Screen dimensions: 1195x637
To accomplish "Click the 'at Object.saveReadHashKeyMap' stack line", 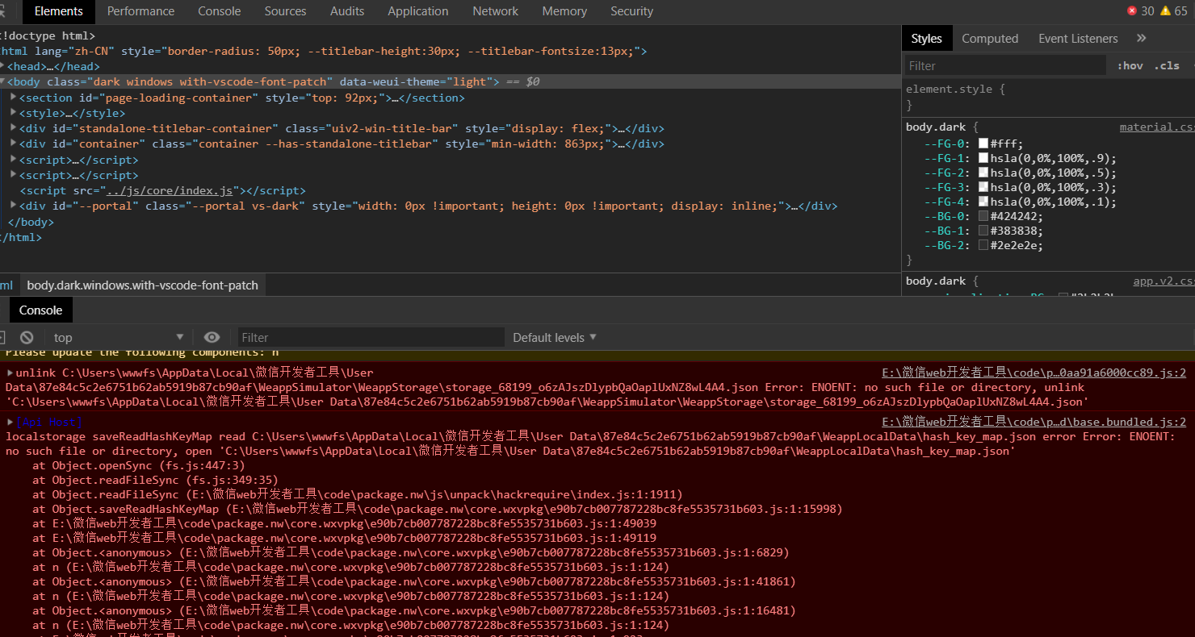I will pyautogui.click(x=438, y=509).
